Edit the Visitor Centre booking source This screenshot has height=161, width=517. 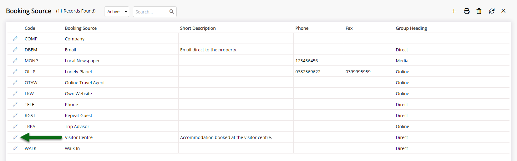point(15,137)
